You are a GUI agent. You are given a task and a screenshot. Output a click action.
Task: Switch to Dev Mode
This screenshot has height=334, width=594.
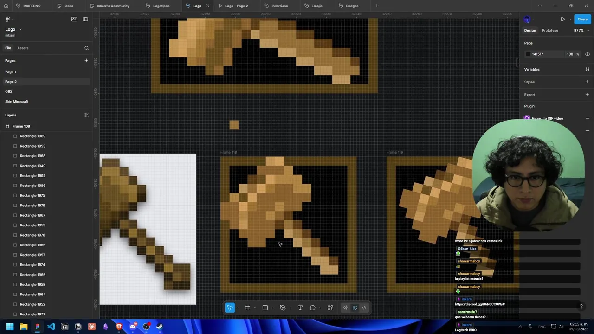364,308
